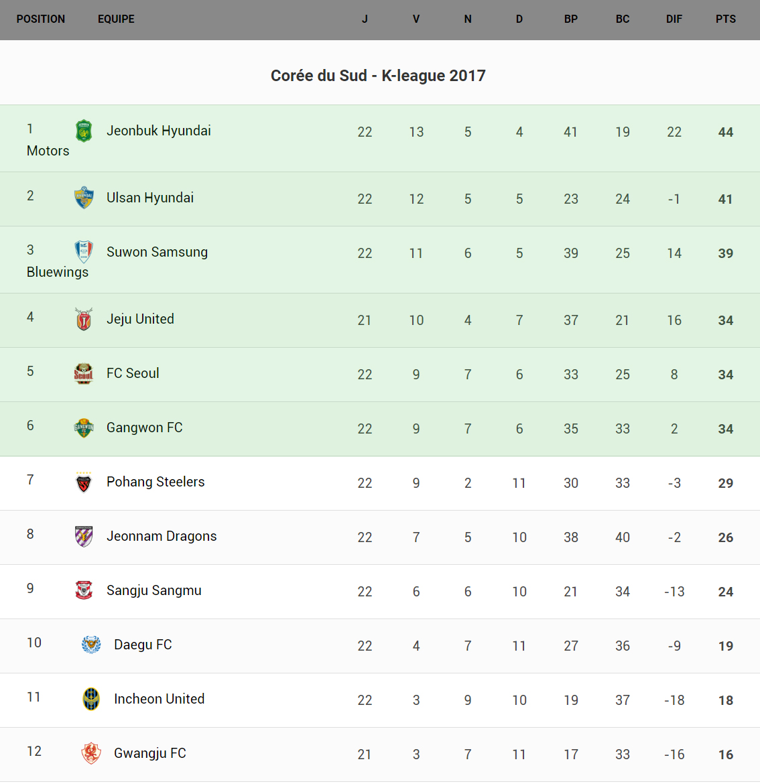Click the Jeonbuk Hyundai Motors team crest
The image size is (760, 784).
84,131
